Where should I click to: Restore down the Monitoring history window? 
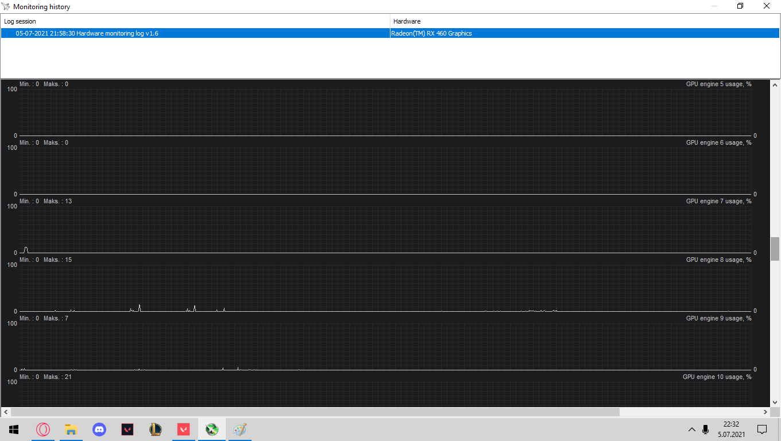click(x=740, y=6)
